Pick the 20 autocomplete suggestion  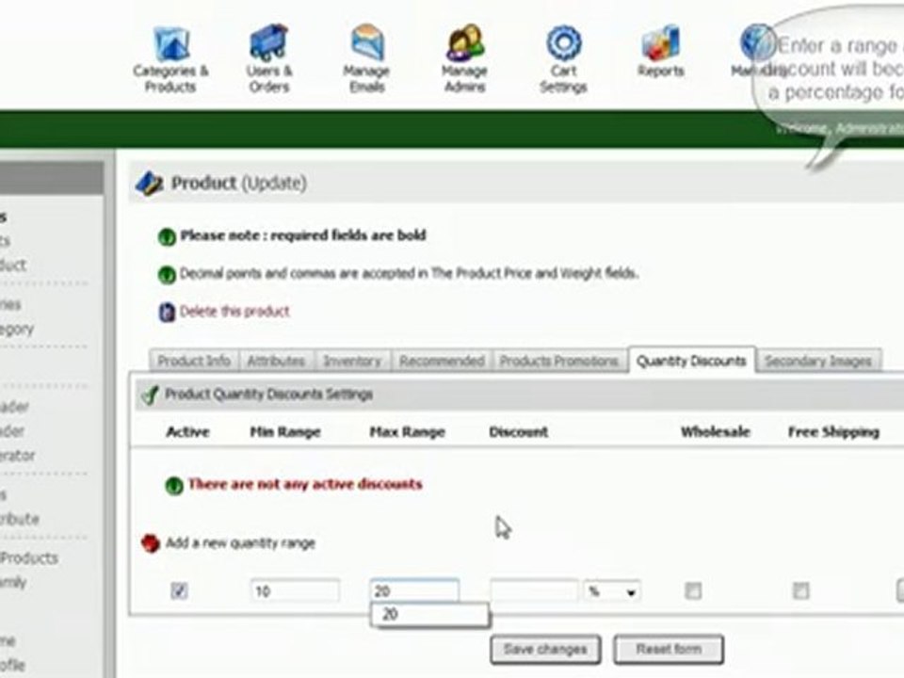430,615
